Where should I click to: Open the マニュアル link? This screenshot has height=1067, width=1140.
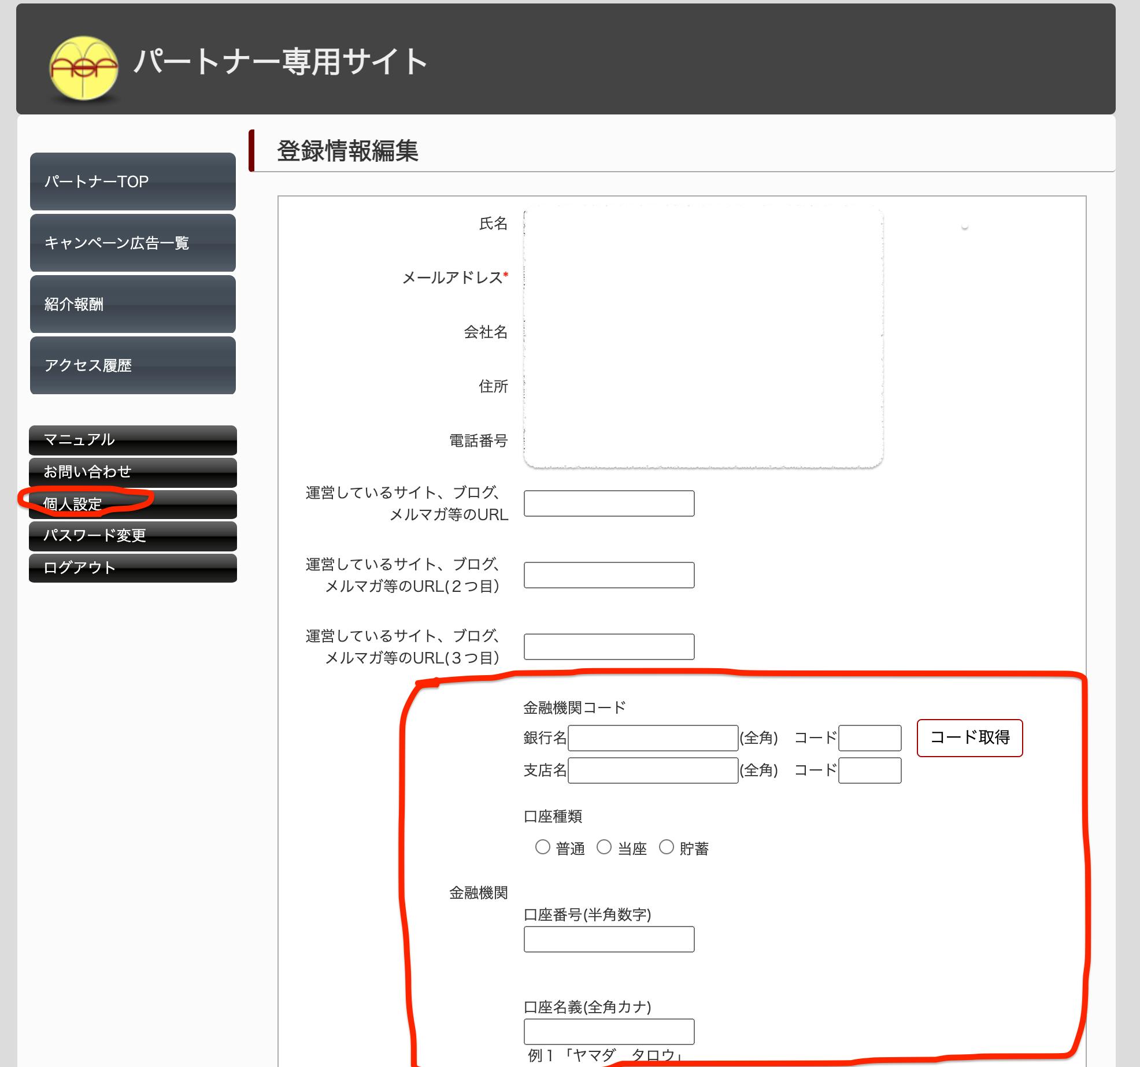pyautogui.click(x=133, y=440)
